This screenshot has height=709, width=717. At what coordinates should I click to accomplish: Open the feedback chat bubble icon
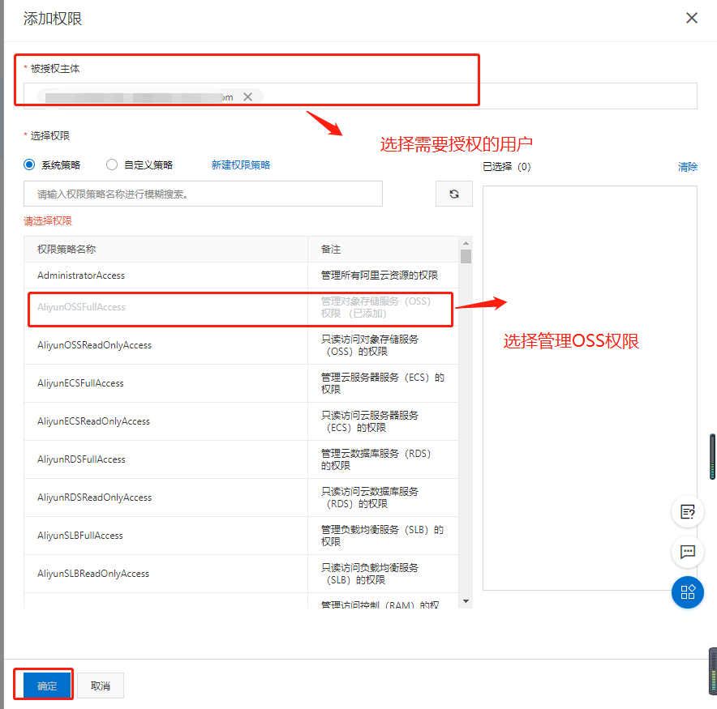click(x=687, y=553)
